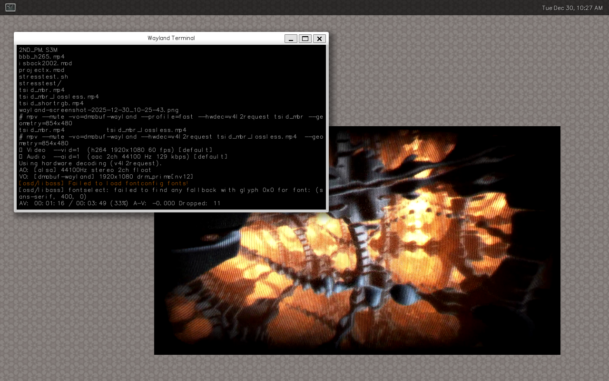This screenshot has width=609, height=381.
Task: Click the 'Using hardware decoding' line
Action: (90, 163)
